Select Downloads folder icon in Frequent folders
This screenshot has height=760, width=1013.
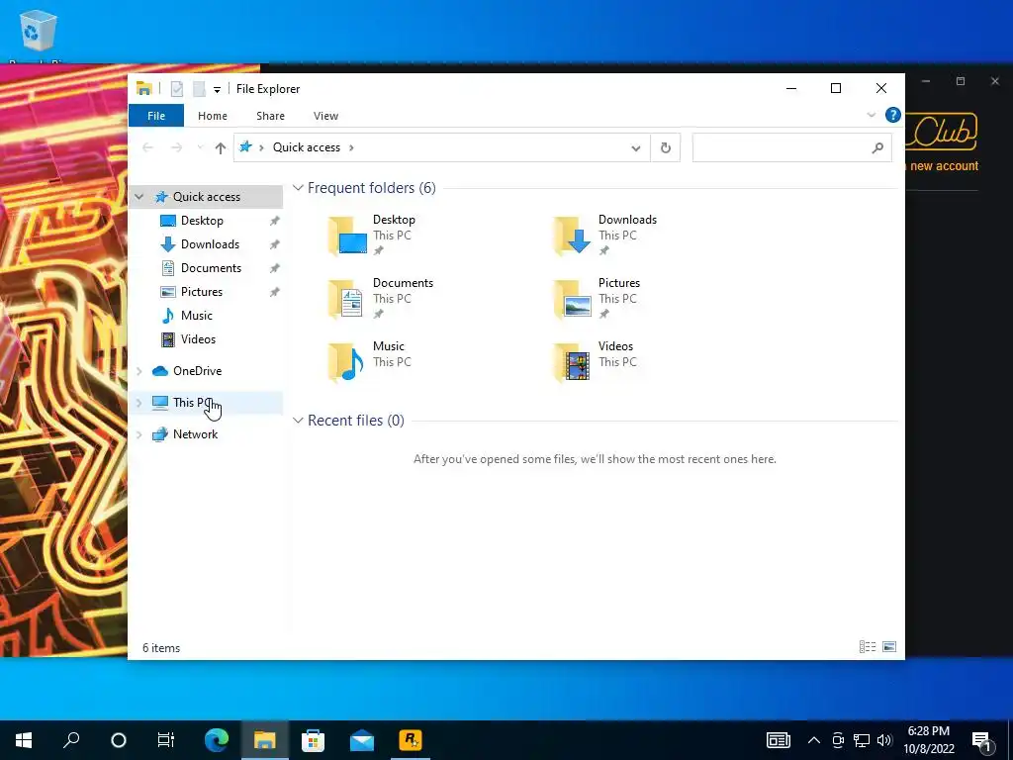573,237
